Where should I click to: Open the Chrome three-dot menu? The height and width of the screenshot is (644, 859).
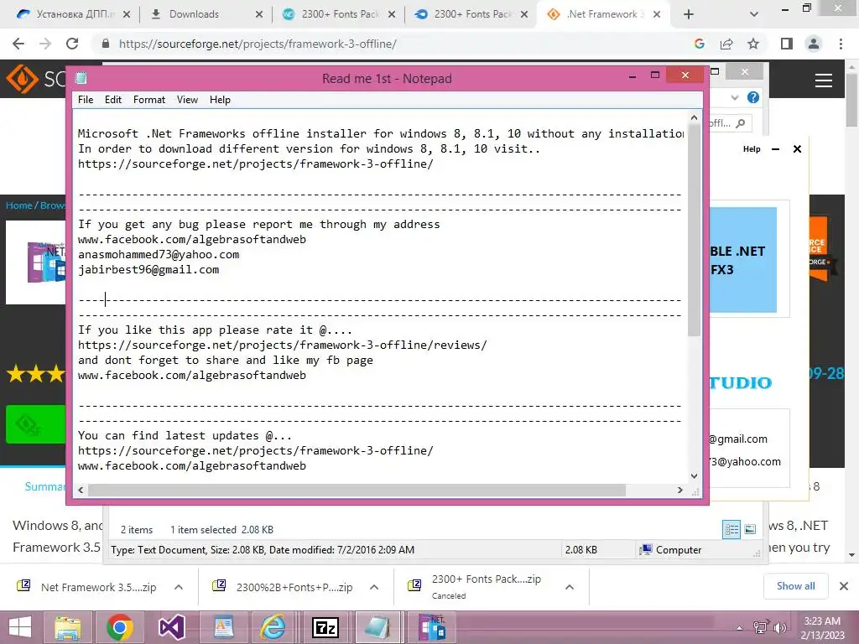(x=841, y=44)
